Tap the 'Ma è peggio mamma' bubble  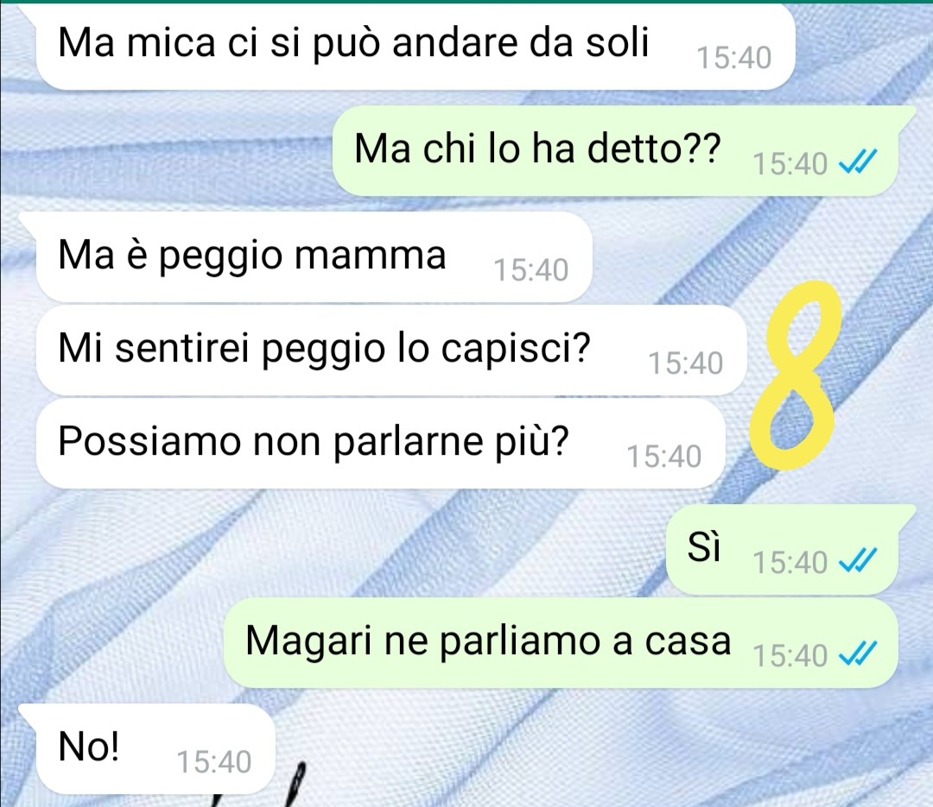pyautogui.click(x=314, y=257)
